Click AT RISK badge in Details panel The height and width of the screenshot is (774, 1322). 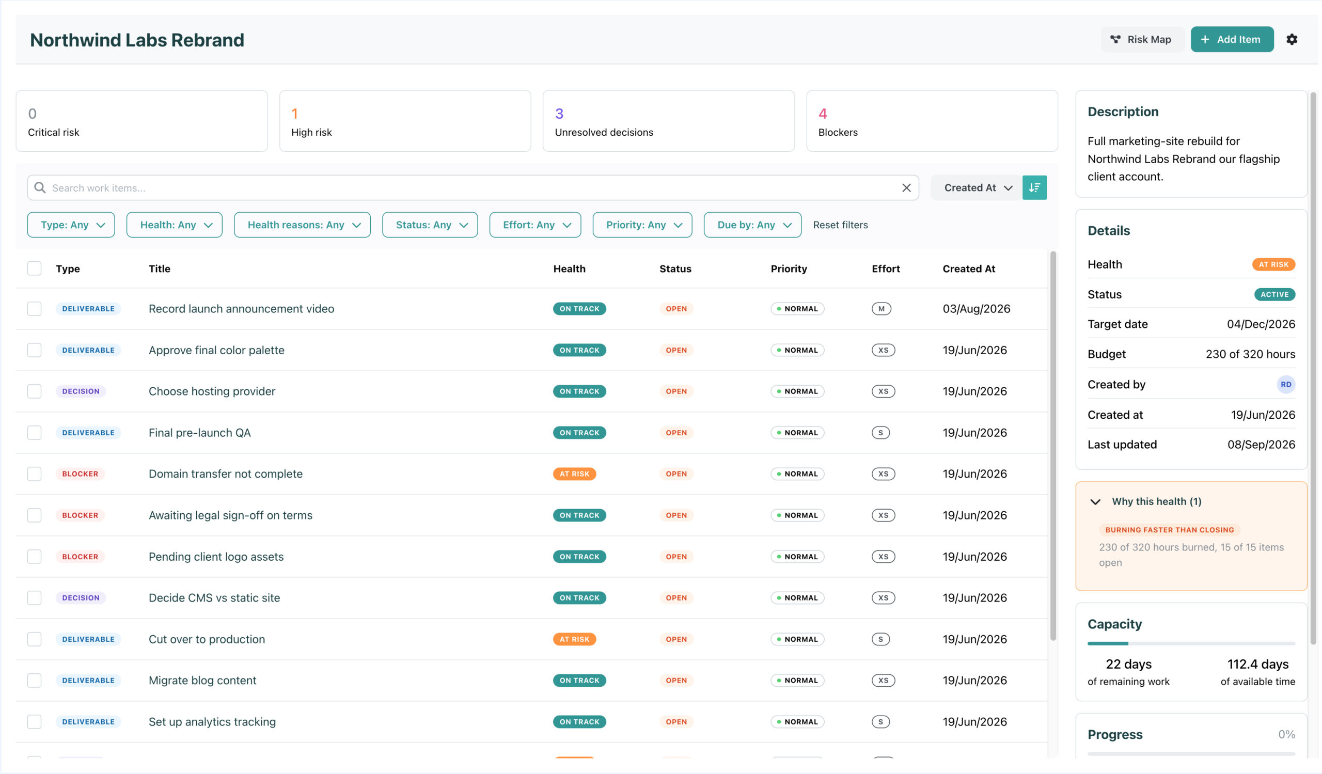[x=1273, y=265]
